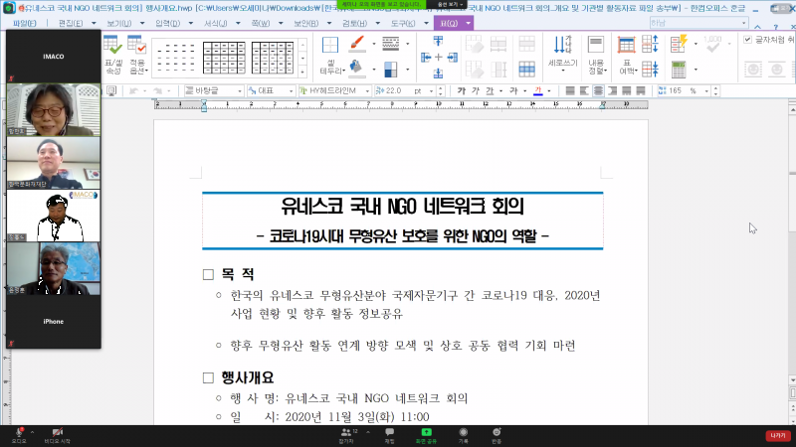Select the IMACO participant tile
The height and width of the screenshot is (447, 796).
pos(54,57)
